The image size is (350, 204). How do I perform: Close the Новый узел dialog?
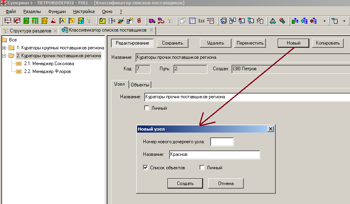click(x=270, y=129)
